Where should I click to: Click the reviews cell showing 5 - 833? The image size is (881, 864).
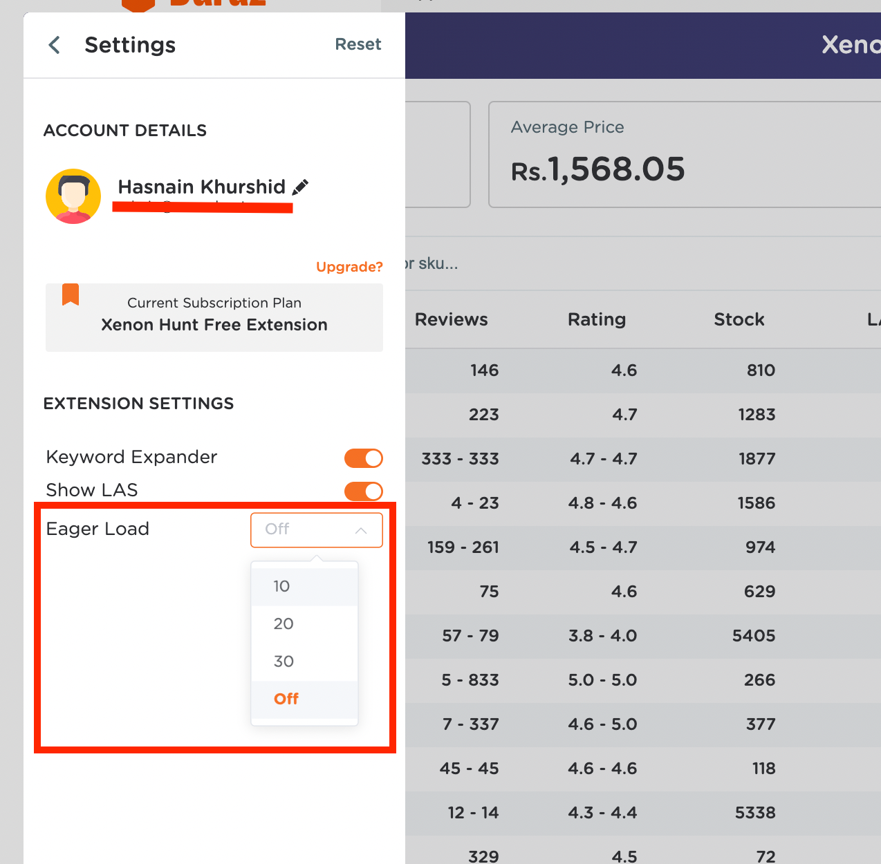coord(470,680)
